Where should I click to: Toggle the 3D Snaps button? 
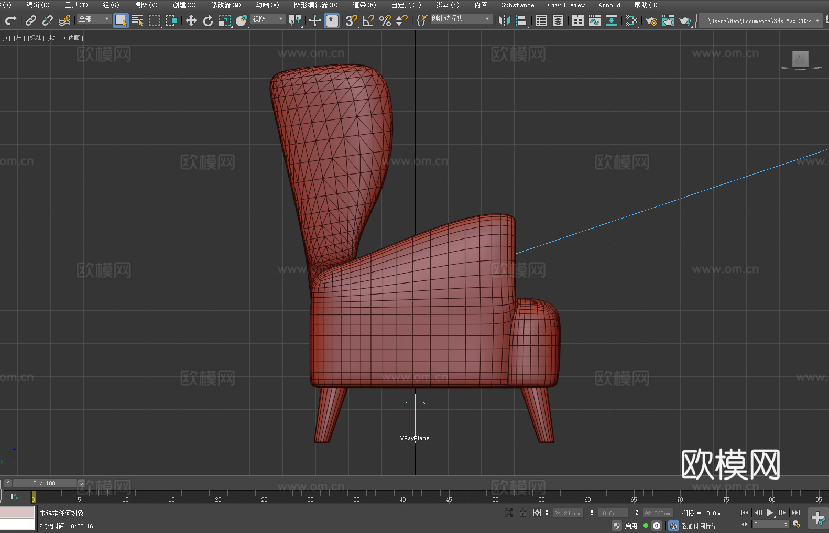[352, 20]
